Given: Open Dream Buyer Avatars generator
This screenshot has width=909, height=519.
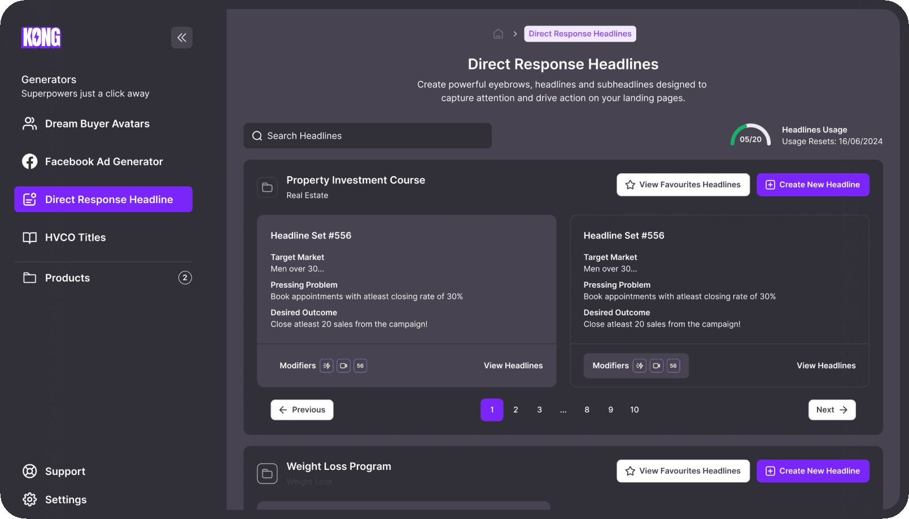Looking at the screenshot, I should click(x=97, y=124).
